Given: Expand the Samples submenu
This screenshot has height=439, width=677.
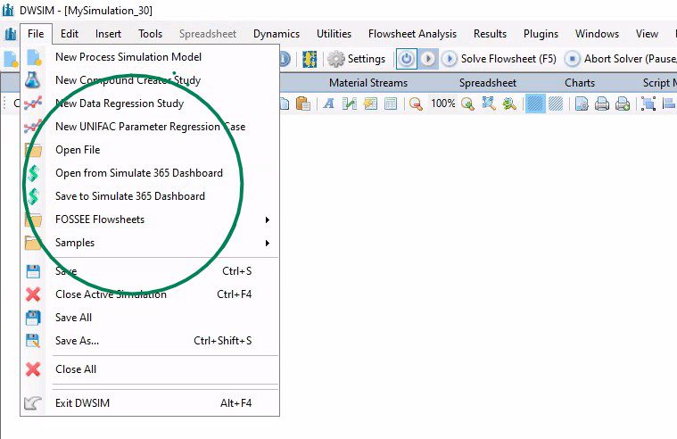Looking at the screenshot, I should point(149,243).
